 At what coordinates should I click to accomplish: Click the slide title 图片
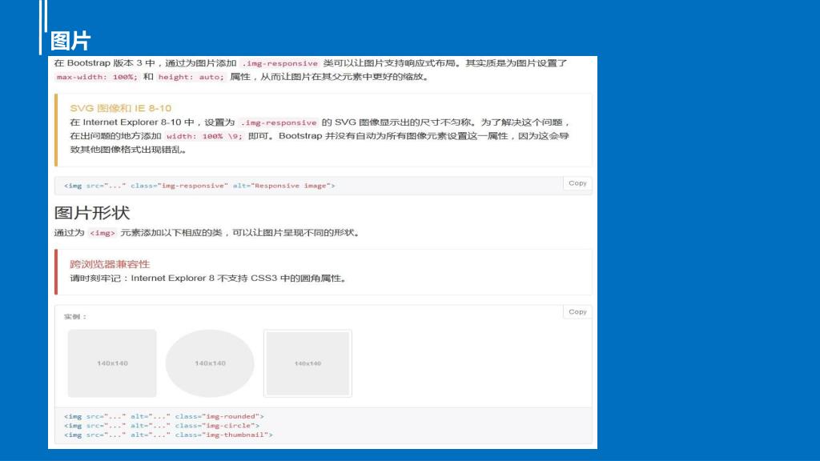(70, 41)
